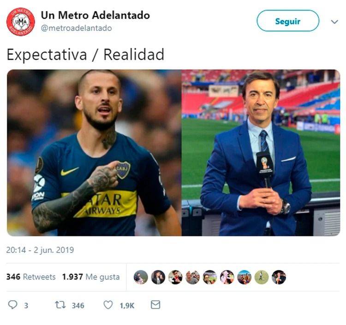Open the Un Metro Adelantado profile avatar
The height and width of the screenshot is (325, 346).
[x=20, y=22]
